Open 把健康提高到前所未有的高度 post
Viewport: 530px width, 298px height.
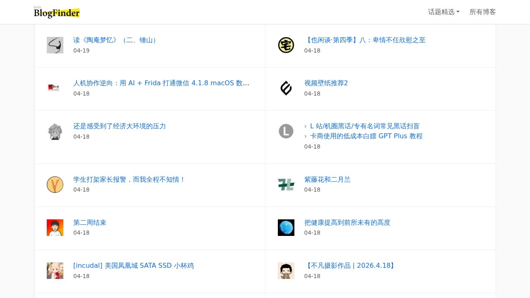pos(347,223)
